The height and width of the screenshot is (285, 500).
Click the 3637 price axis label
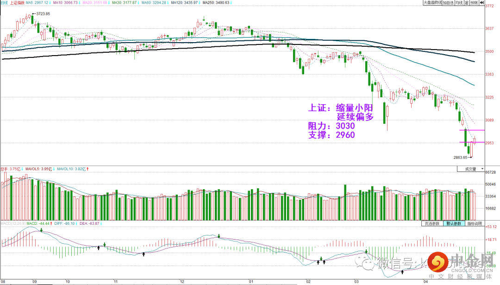(x=489, y=28)
